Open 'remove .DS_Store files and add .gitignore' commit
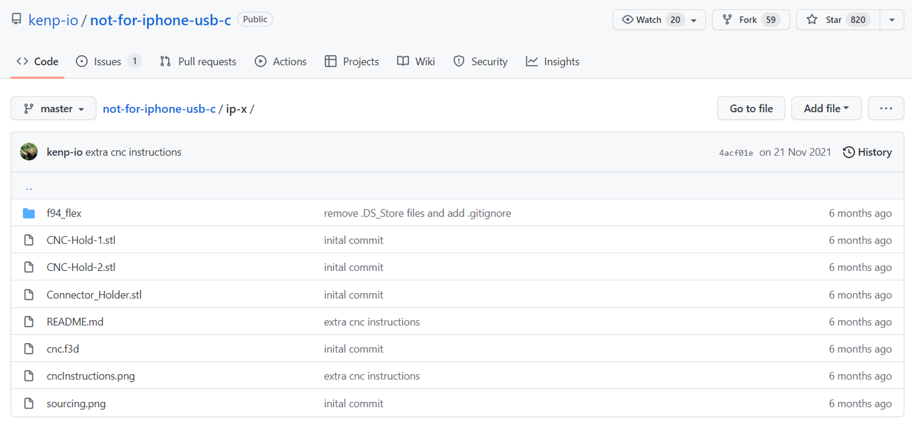912x426 pixels. point(417,213)
